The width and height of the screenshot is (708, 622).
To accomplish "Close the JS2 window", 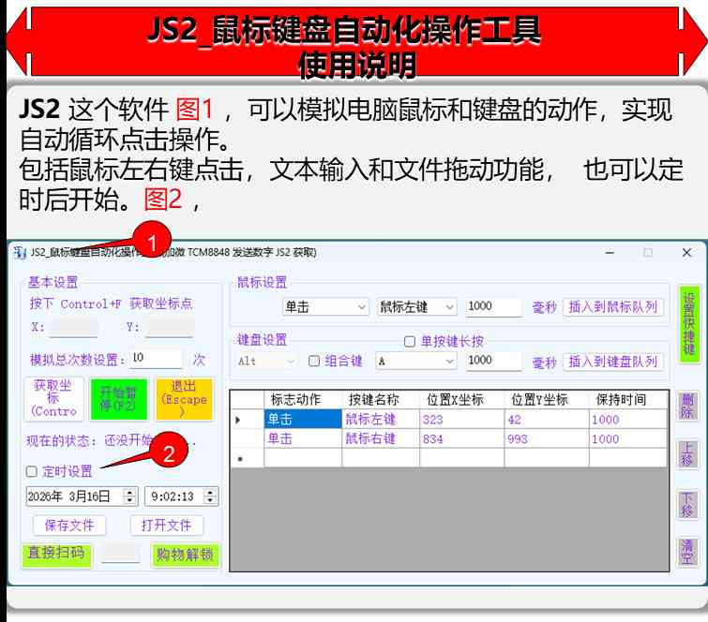I will [x=686, y=253].
